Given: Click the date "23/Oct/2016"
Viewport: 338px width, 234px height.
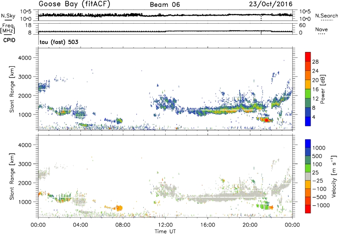Looking at the screenshot, I should [x=271, y=4].
